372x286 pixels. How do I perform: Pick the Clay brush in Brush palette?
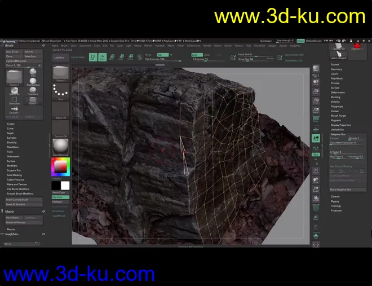[x=33, y=72]
